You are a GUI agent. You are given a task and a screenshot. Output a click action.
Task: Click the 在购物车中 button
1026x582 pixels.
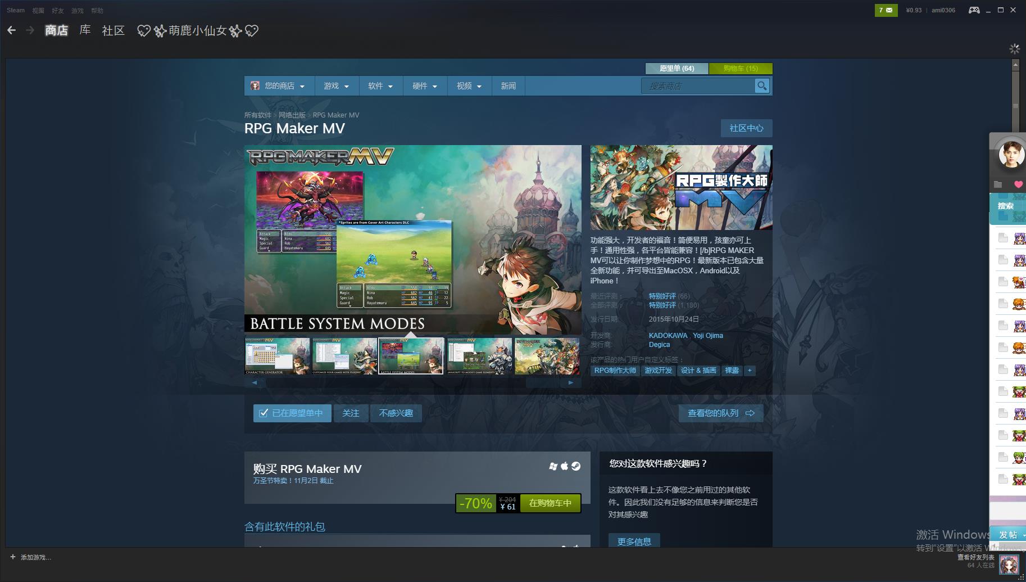[x=550, y=503]
